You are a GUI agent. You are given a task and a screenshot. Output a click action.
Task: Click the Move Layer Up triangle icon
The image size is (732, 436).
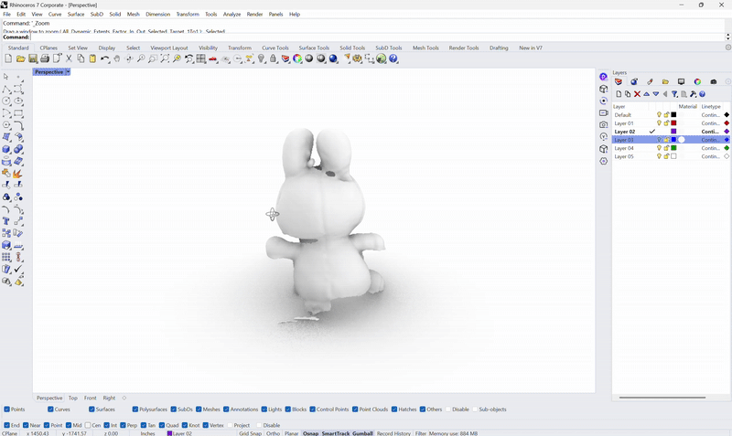pyautogui.click(x=647, y=94)
